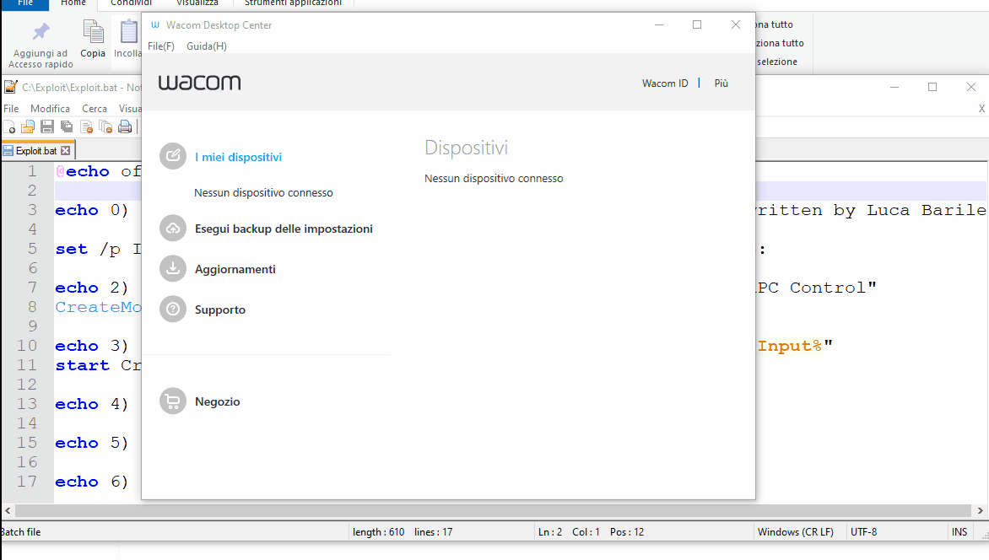989x560 pixels.
Task: Click the Luca Barile text on line 3
Action: [927, 210]
